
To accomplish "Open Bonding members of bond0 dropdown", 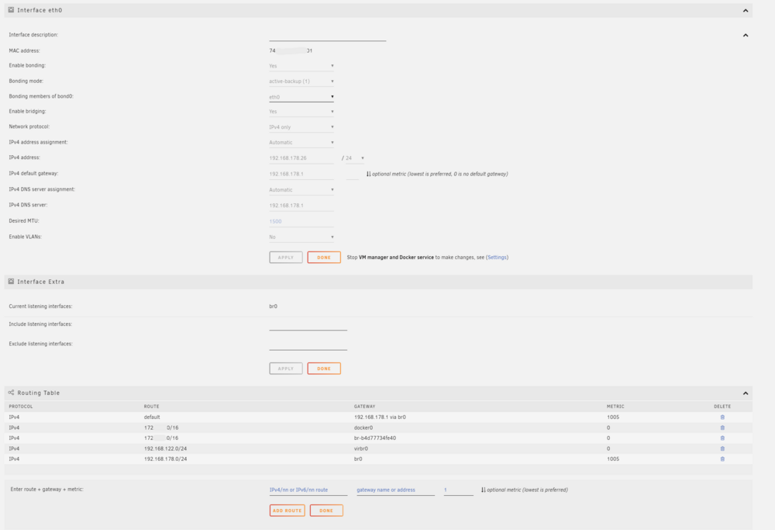I will coord(301,97).
